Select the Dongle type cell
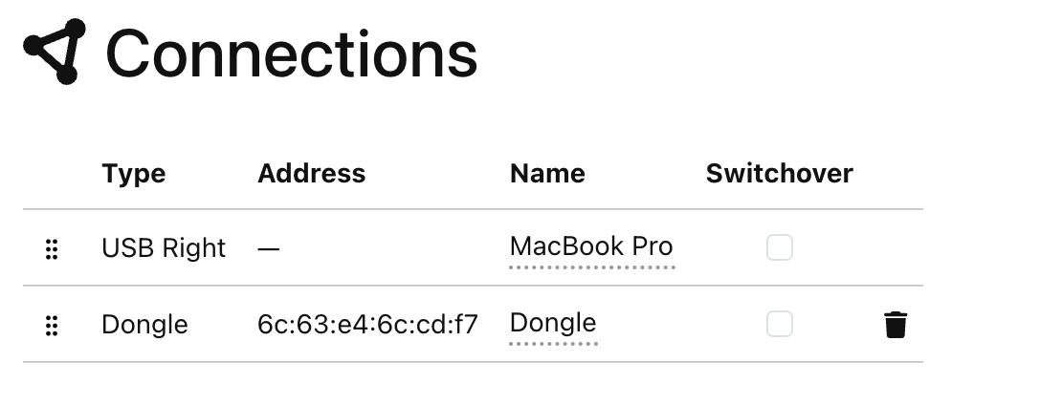The height and width of the screenshot is (405, 1062). [144, 325]
